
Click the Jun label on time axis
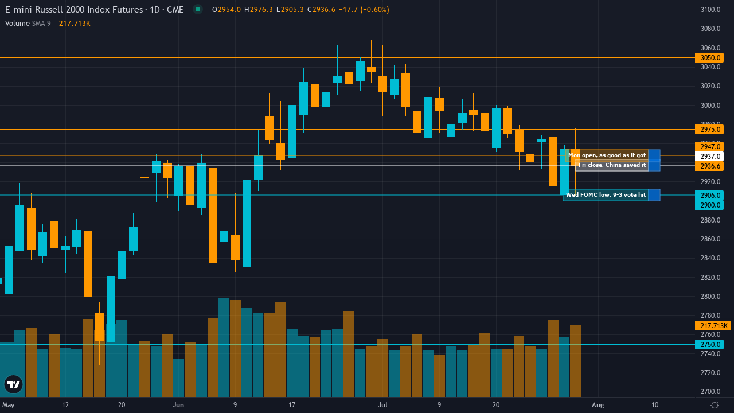point(178,405)
